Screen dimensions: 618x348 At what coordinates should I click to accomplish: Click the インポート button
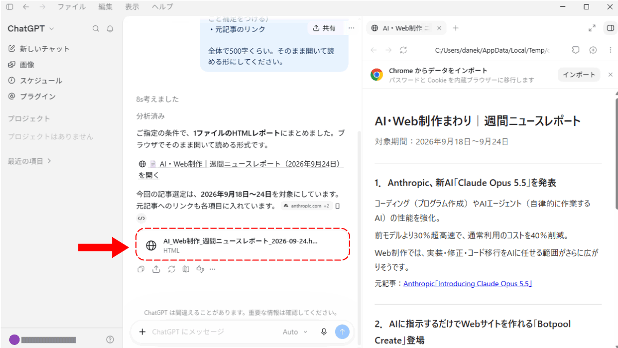tap(579, 75)
